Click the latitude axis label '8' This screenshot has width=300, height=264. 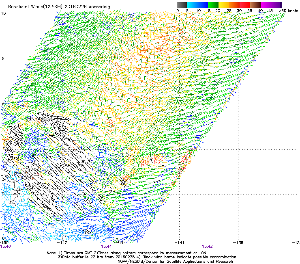click(3, 58)
